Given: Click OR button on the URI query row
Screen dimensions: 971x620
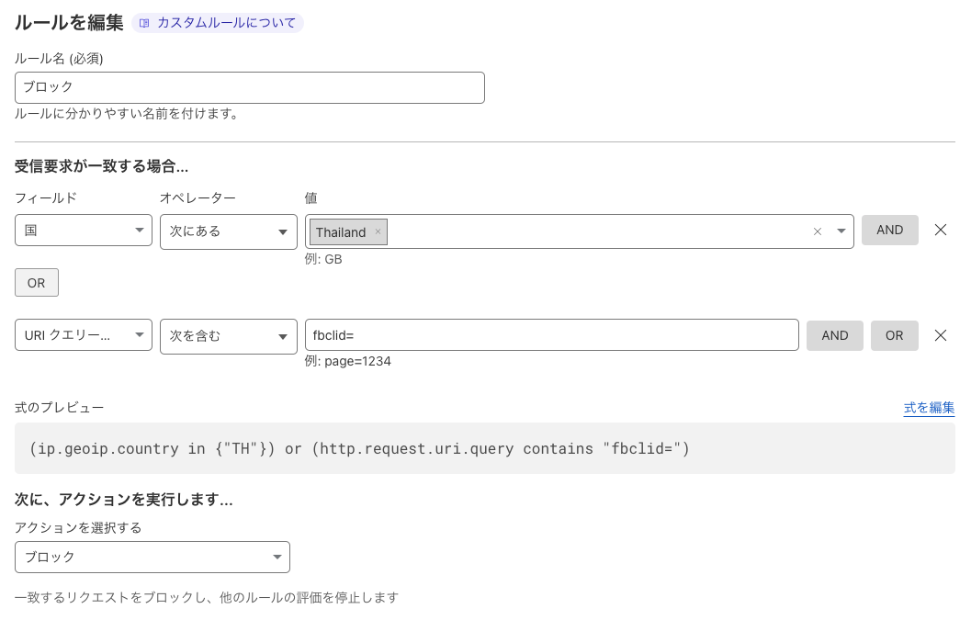Looking at the screenshot, I should pyautogui.click(x=894, y=335).
